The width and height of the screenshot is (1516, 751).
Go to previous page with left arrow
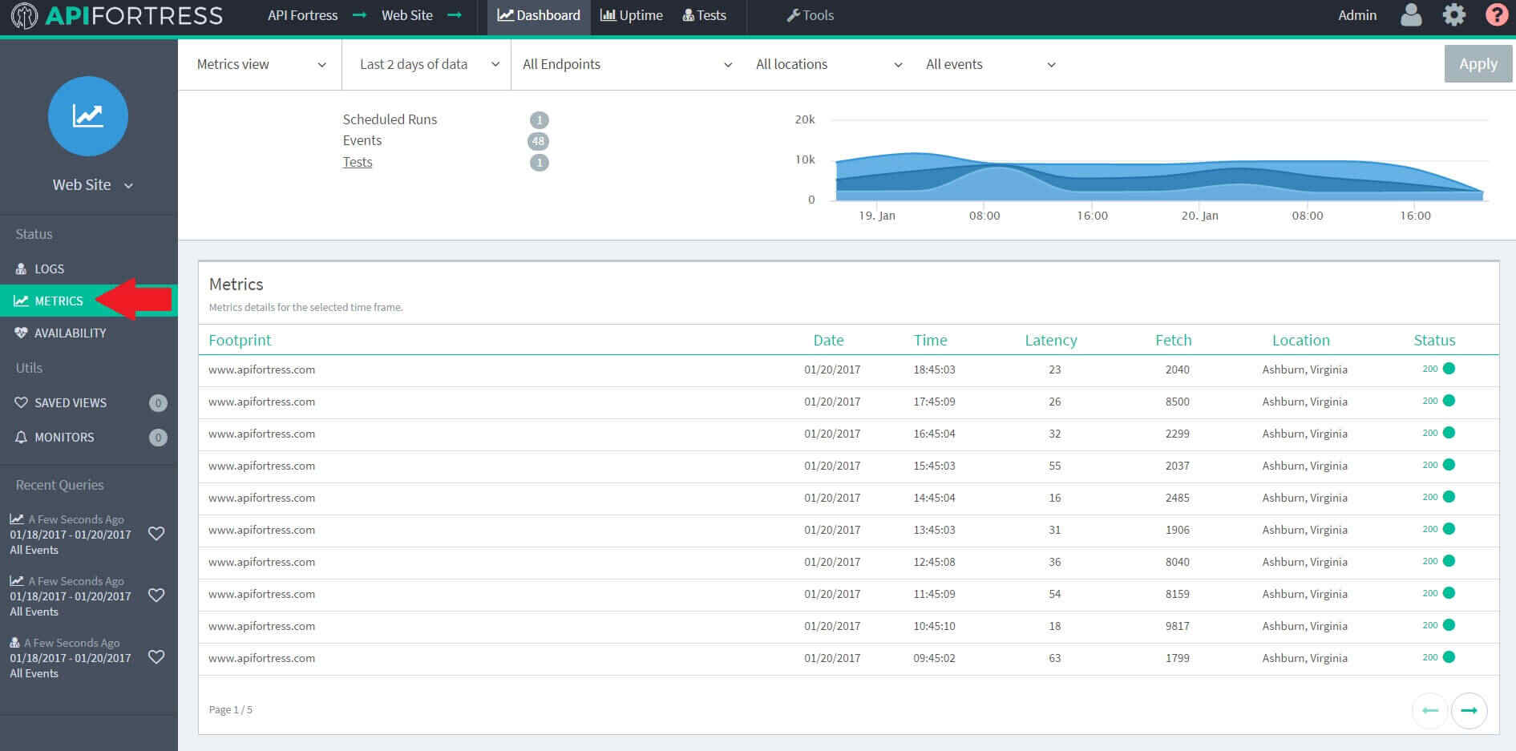pyautogui.click(x=1429, y=710)
